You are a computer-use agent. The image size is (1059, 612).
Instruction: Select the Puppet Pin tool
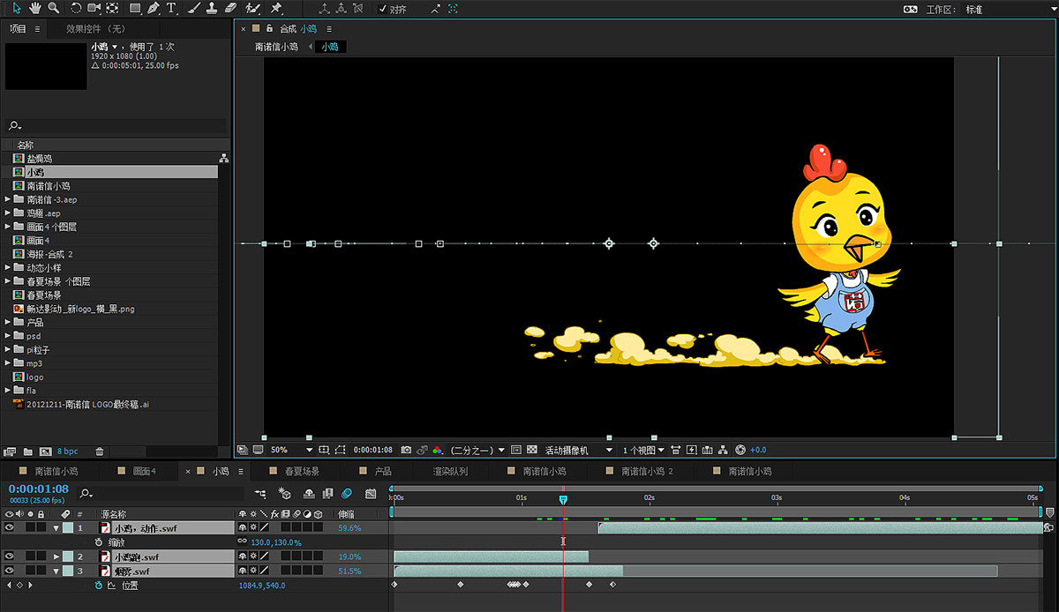click(276, 8)
